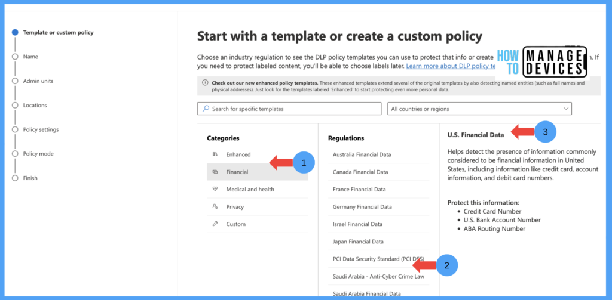Click the Search for specific templates field
Image resolution: width=612 pixels, height=300 pixels.
293,109
